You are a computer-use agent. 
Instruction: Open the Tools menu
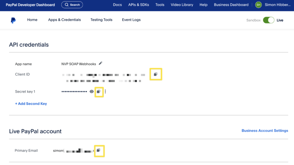pyautogui.click(x=160, y=5)
